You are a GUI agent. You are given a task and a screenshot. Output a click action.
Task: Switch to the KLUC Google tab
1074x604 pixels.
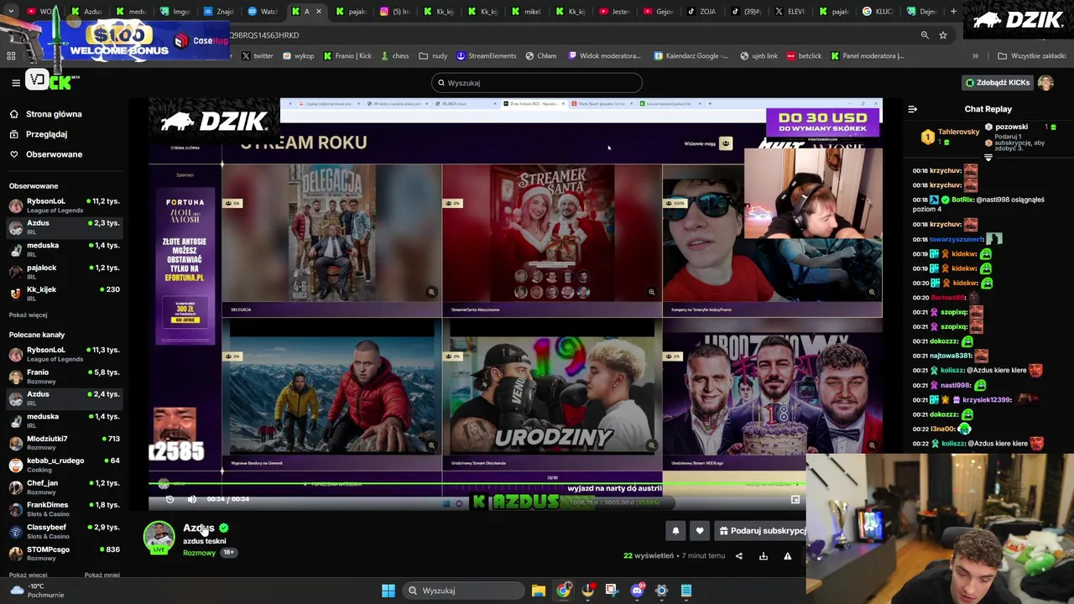coord(878,12)
